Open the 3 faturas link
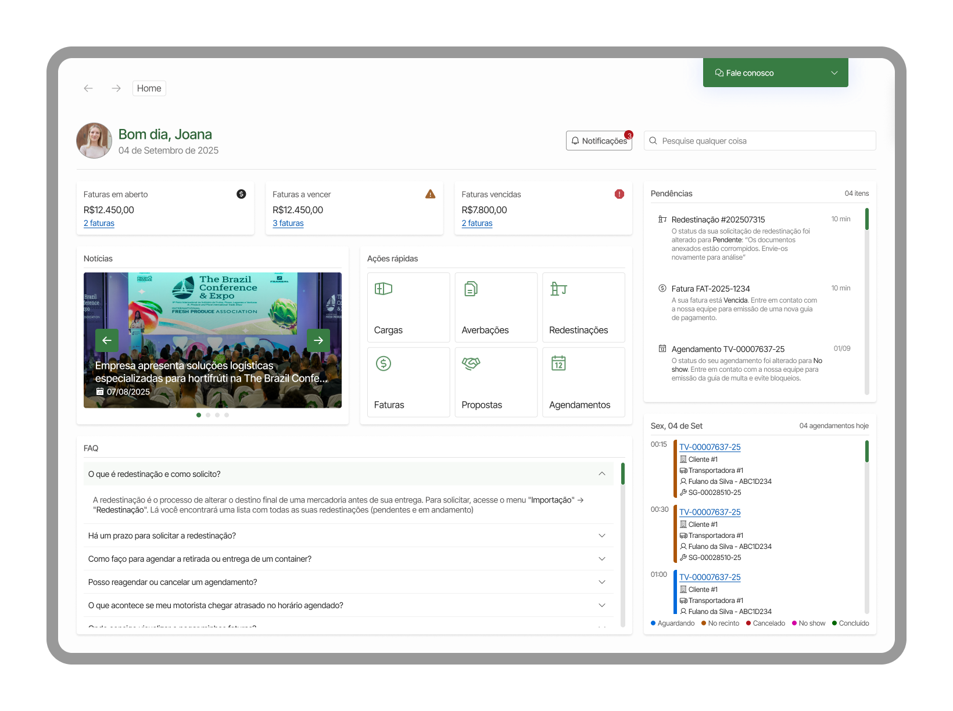 [288, 223]
